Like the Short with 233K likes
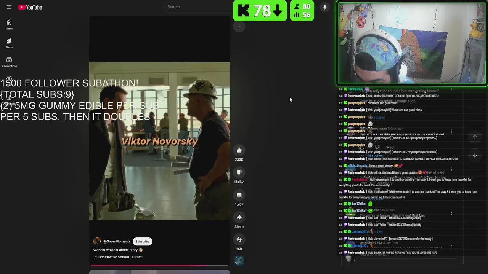The image size is (488, 274). pyautogui.click(x=239, y=150)
